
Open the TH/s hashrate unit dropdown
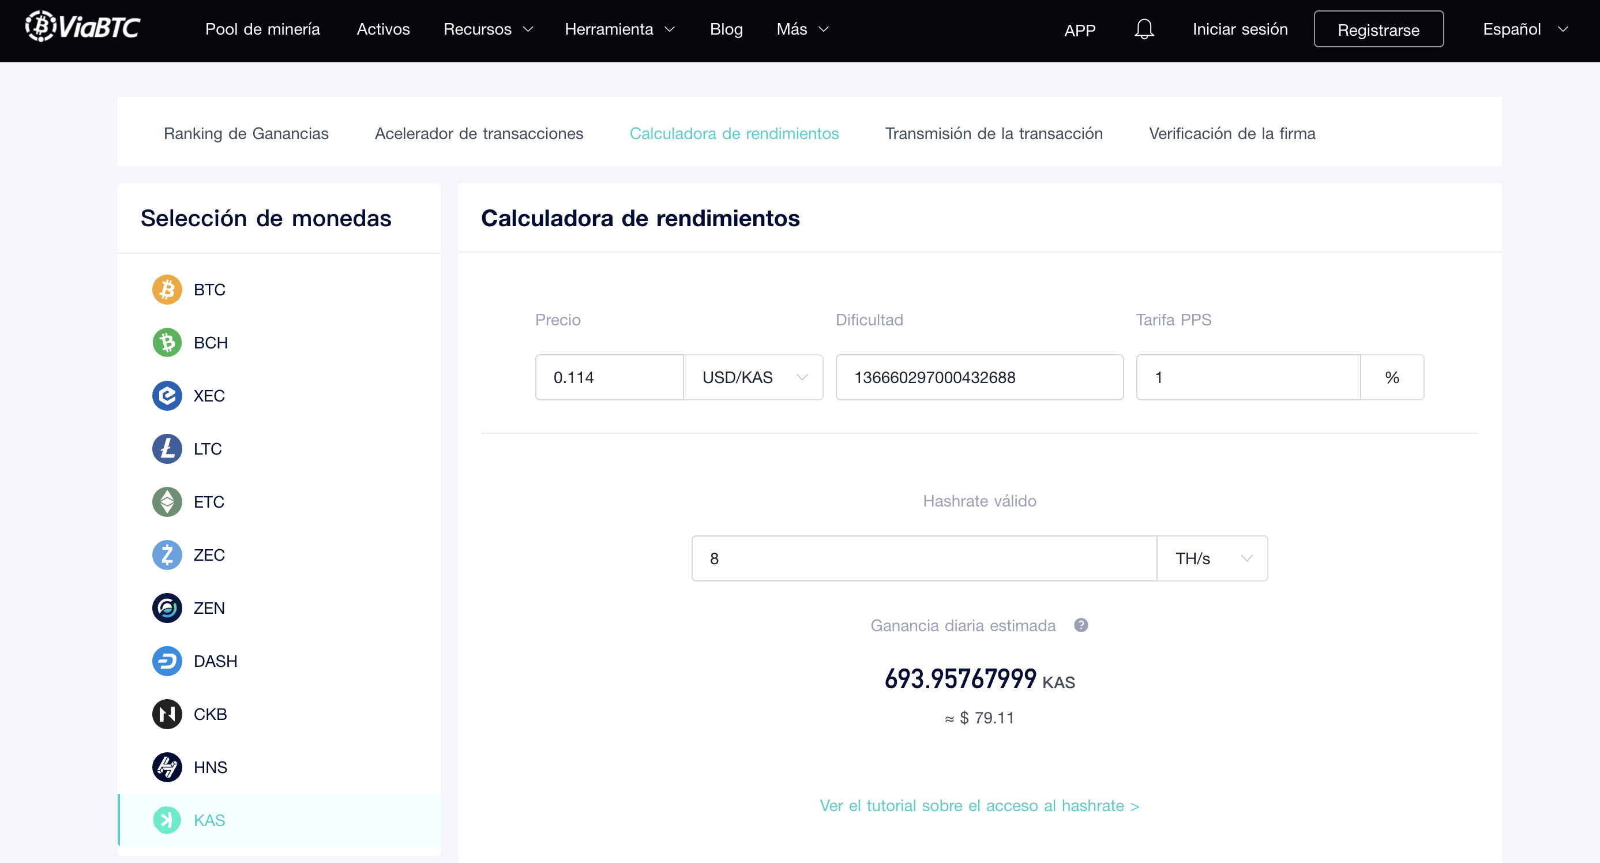tap(1212, 558)
